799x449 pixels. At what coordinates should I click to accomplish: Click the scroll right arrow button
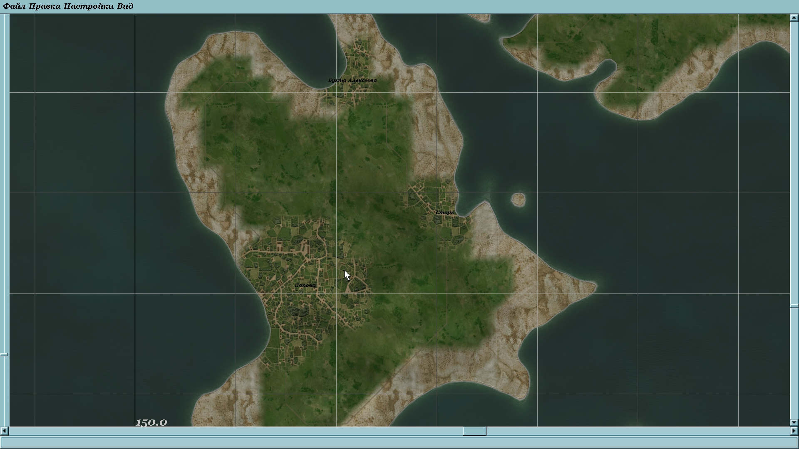coord(794,431)
